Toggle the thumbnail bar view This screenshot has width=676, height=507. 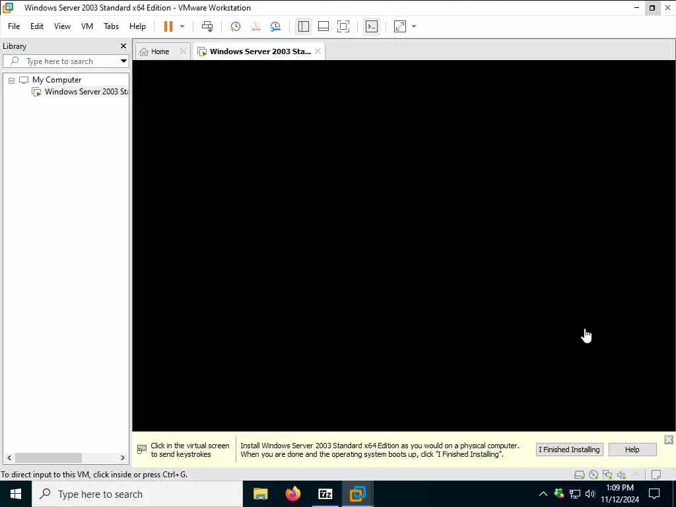pos(323,26)
